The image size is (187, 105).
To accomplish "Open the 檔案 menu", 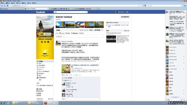I will click(3, 3).
